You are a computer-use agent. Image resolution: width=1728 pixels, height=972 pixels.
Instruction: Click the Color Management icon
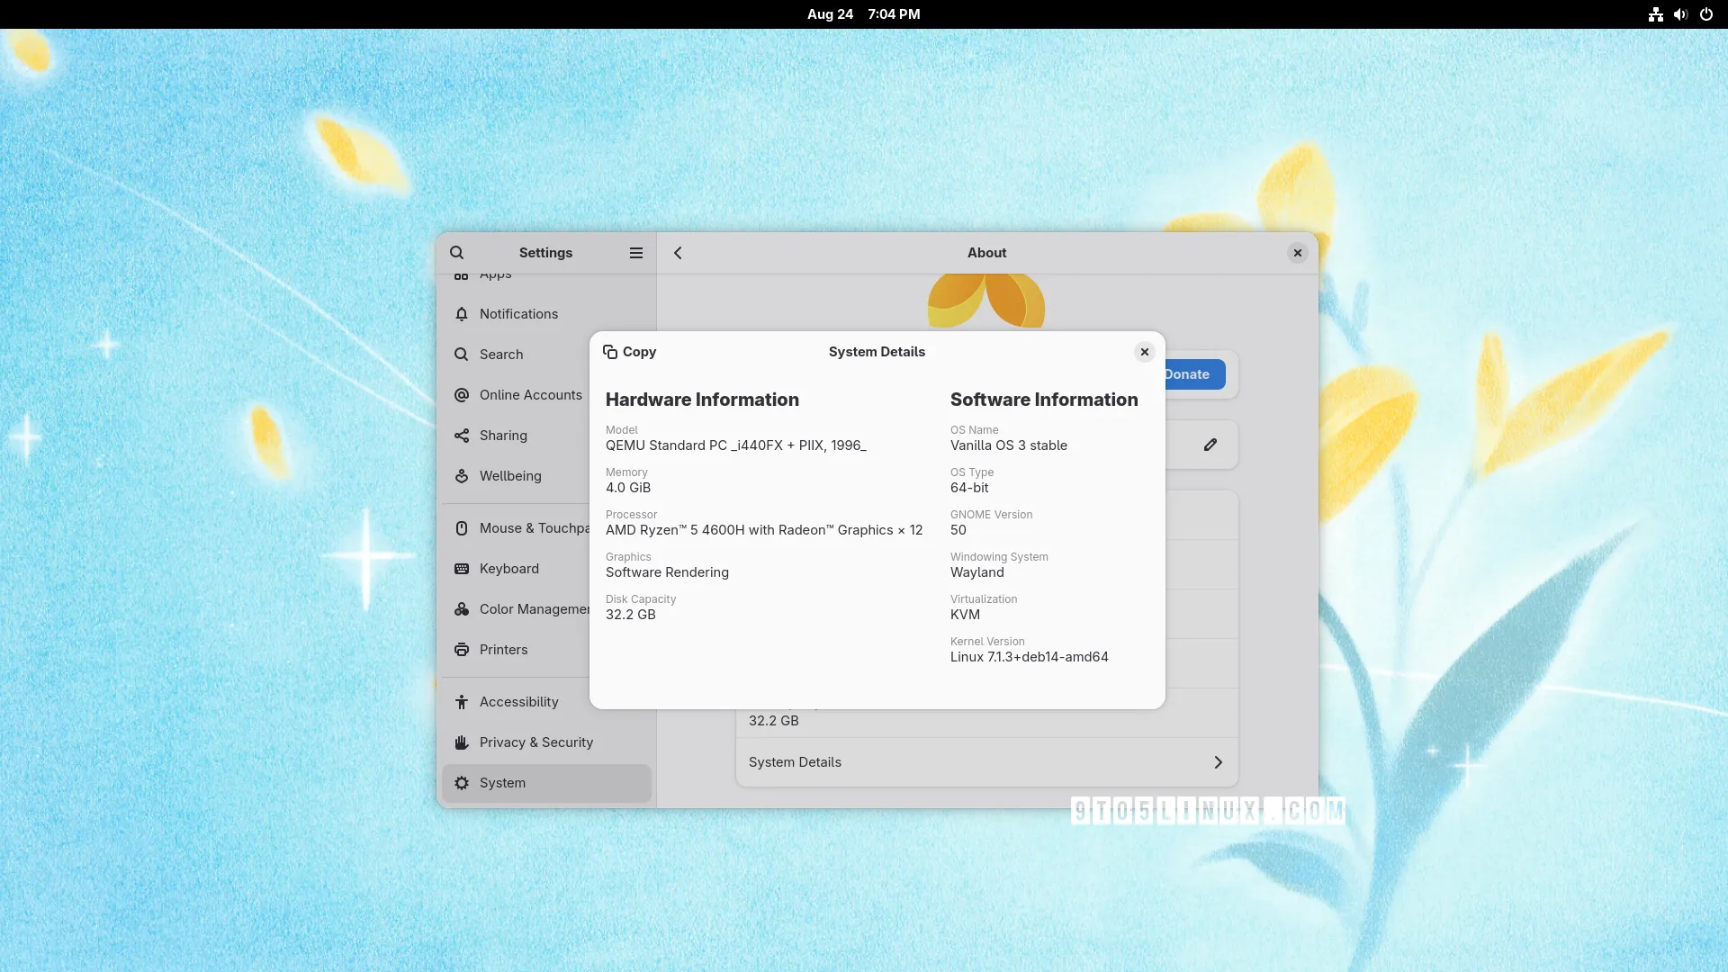tap(462, 609)
